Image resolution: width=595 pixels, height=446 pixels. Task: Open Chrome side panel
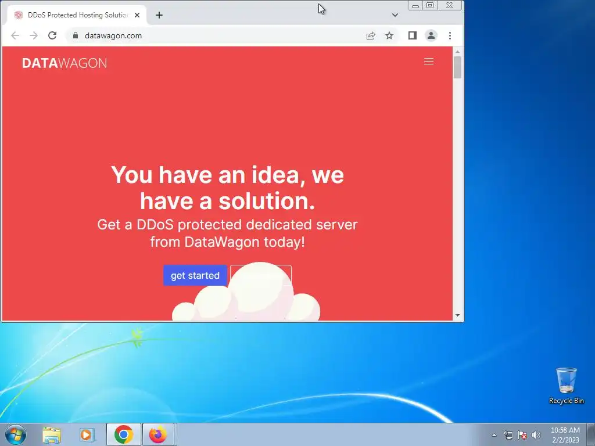click(x=413, y=35)
